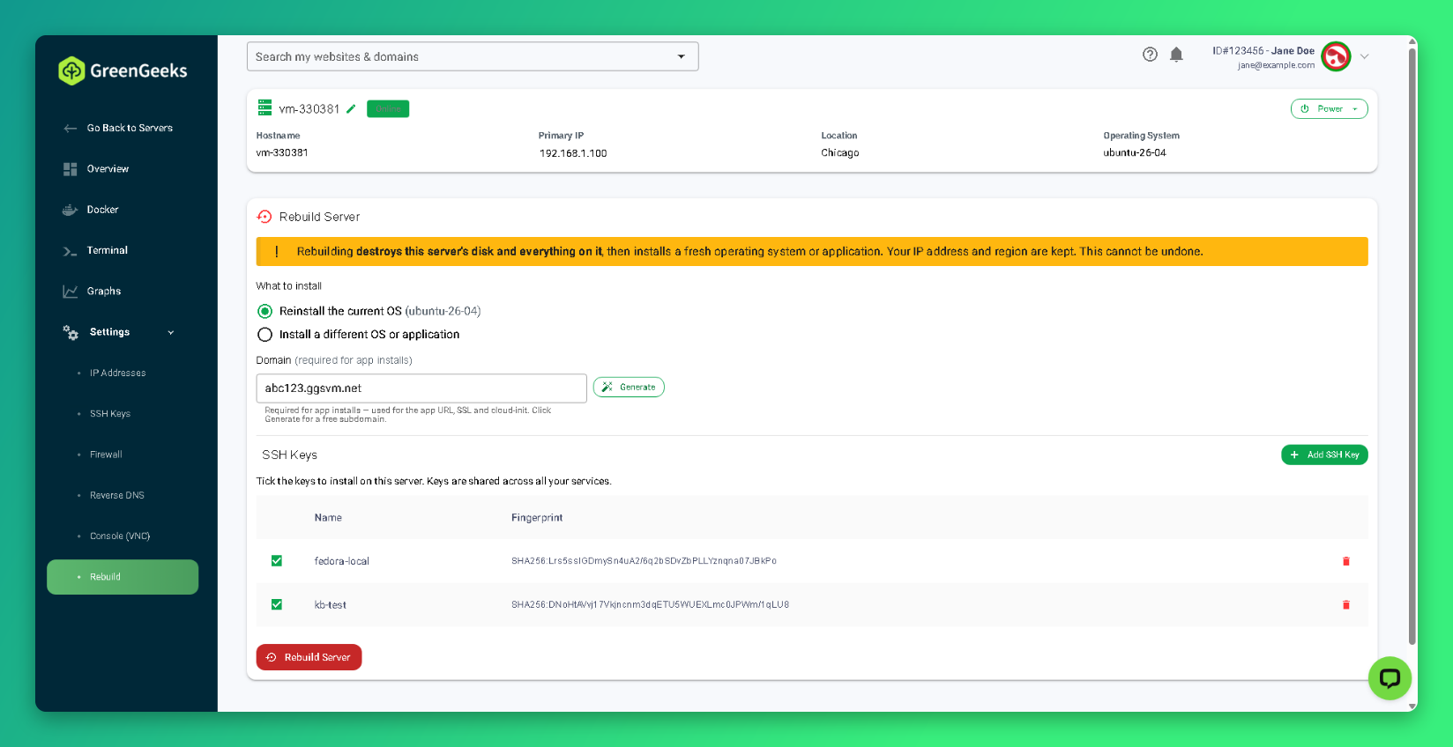The height and width of the screenshot is (747, 1453).
Task: Select Reinstall the current OS option
Action: pos(265,311)
